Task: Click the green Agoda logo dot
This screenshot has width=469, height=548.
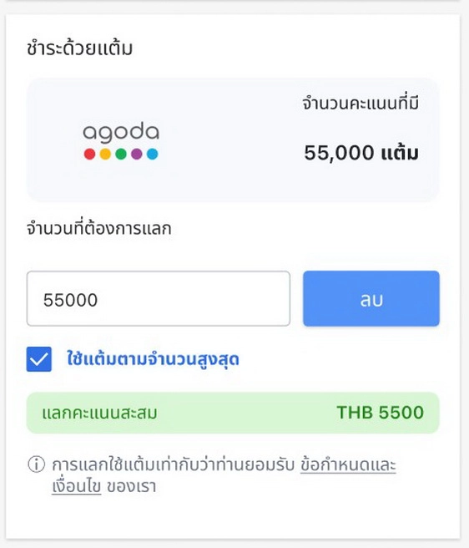Action: point(121,154)
